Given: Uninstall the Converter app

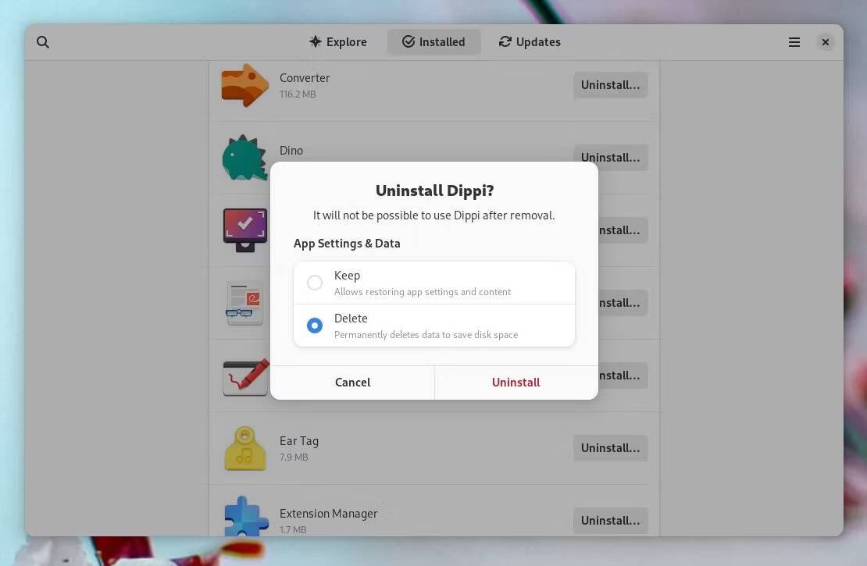Looking at the screenshot, I should point(611,85).
